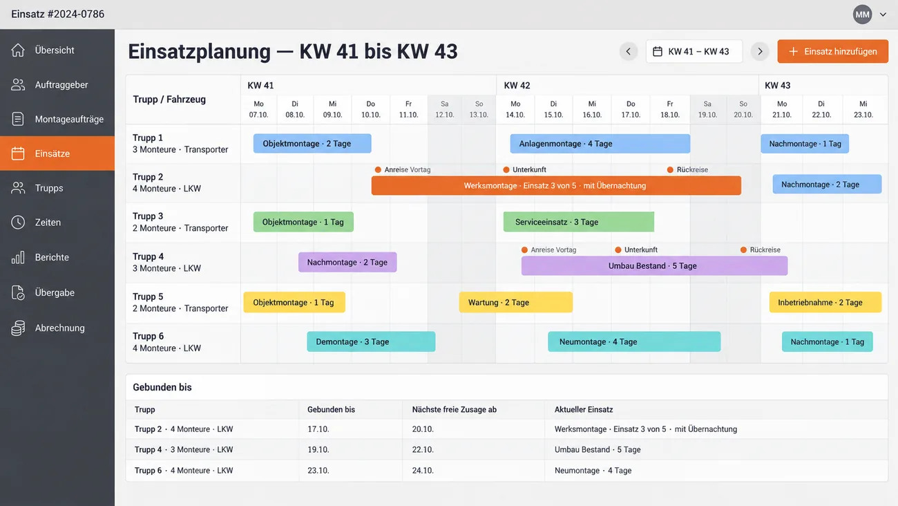The height and width of the screenshot is (506, 898).
Task: Select Anlagenmontage 4 Tage bar
Action: click(x=600, y=144)
